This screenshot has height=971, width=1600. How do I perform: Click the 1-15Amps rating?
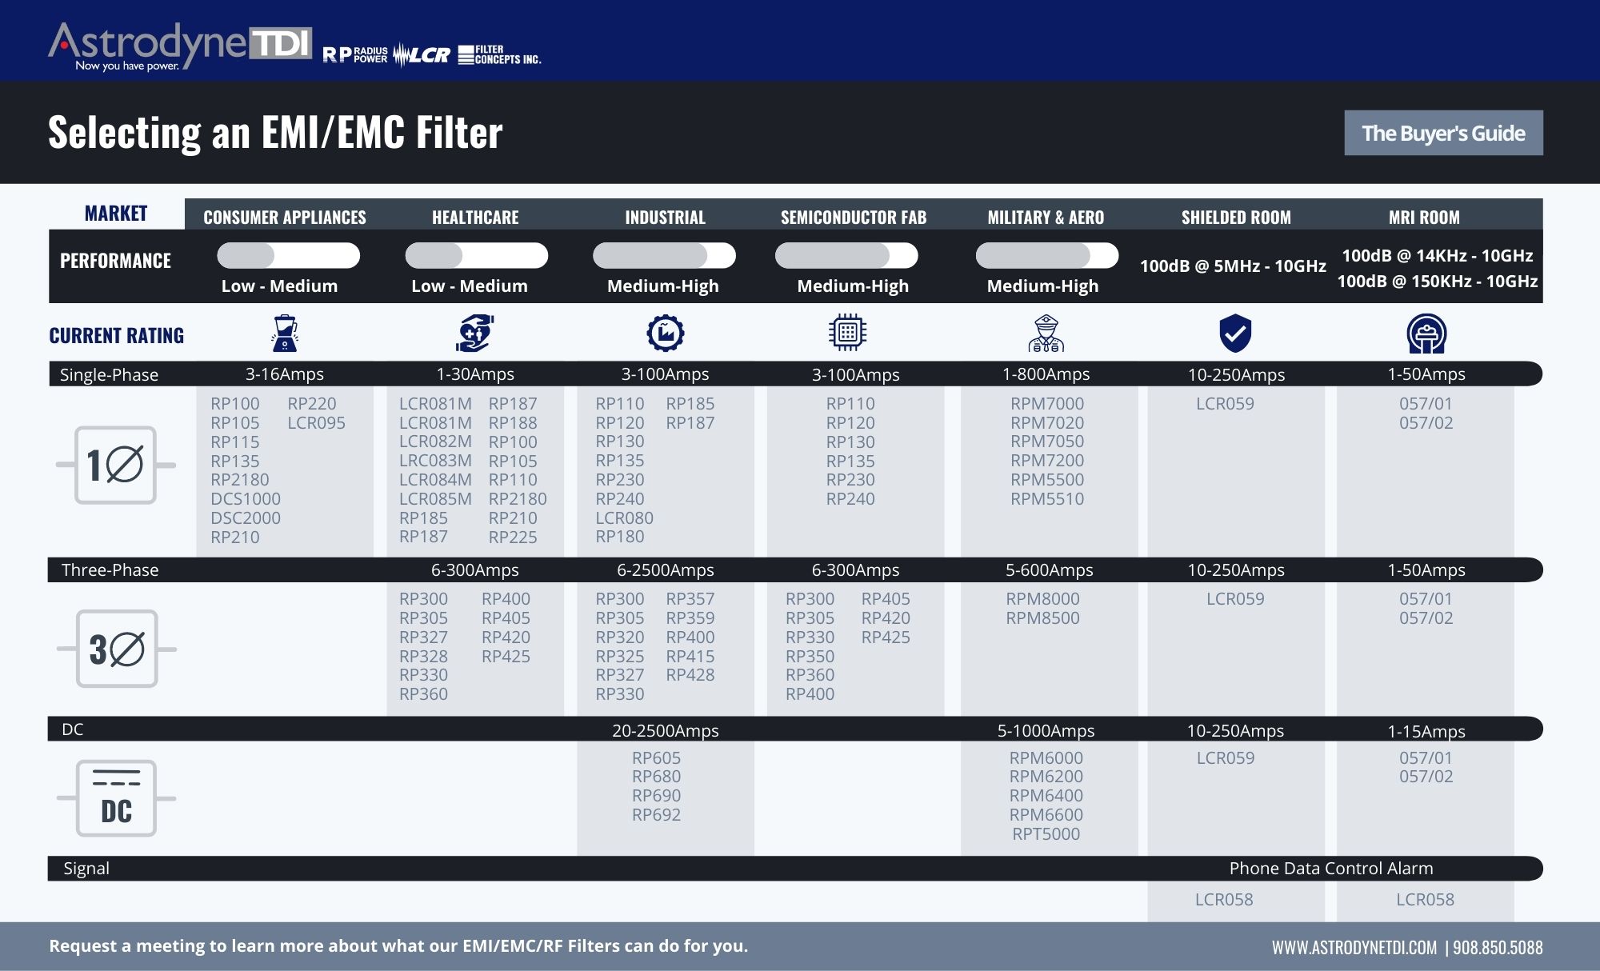(x=1426, y=730)
